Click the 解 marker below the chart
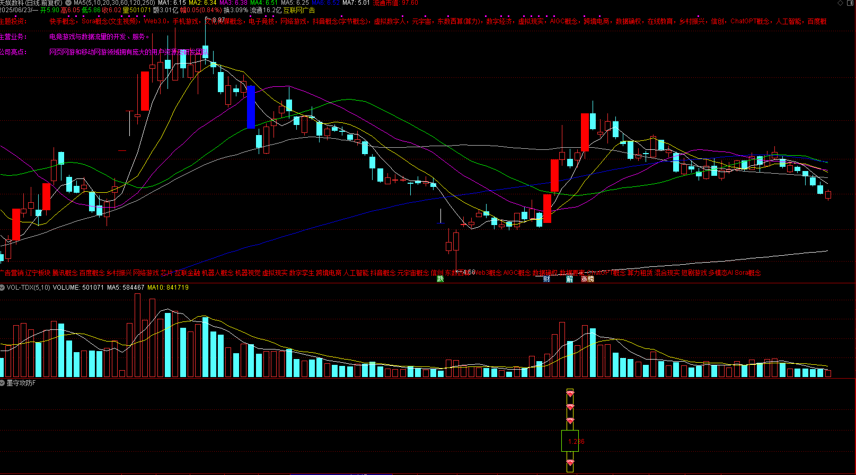Image resolution: width=856 pixels, height=475 pixels. pos(569,279)
